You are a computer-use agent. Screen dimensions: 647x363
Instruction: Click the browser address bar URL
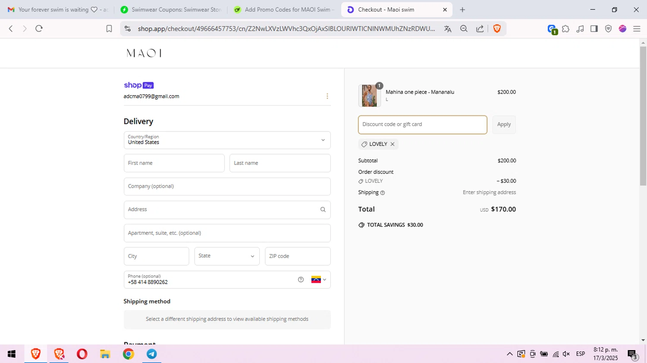point(286,29)
